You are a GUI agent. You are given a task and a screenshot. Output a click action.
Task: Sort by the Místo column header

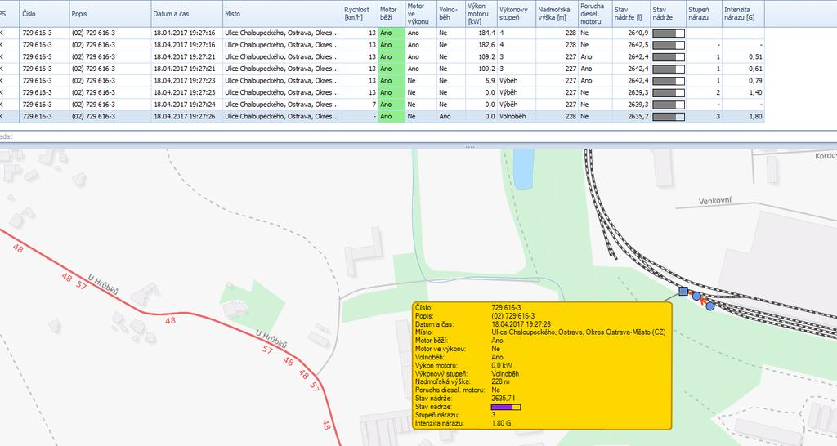tap(282, 14)
